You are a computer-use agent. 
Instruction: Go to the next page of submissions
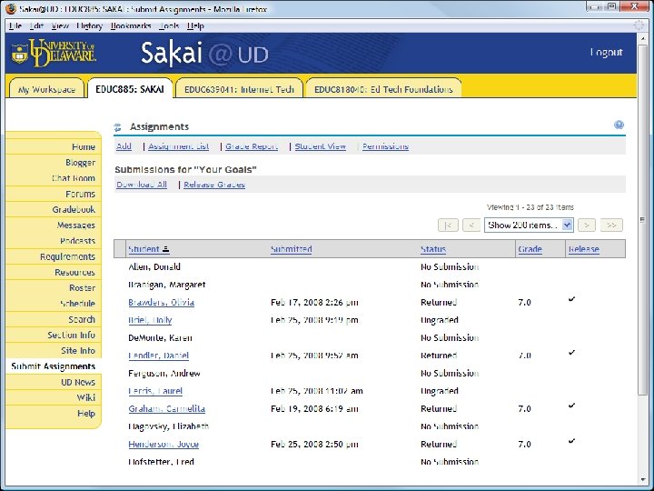[587, 225]
